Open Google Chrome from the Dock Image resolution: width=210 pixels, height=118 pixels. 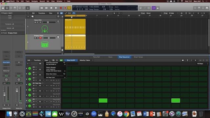(x=126, y=114)
